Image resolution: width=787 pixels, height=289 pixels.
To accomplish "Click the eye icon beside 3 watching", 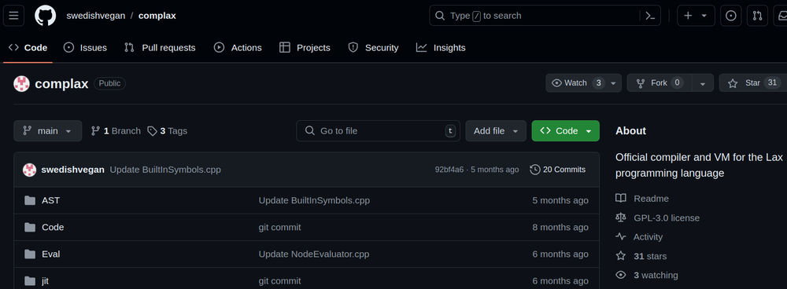I will pos(621,276).
